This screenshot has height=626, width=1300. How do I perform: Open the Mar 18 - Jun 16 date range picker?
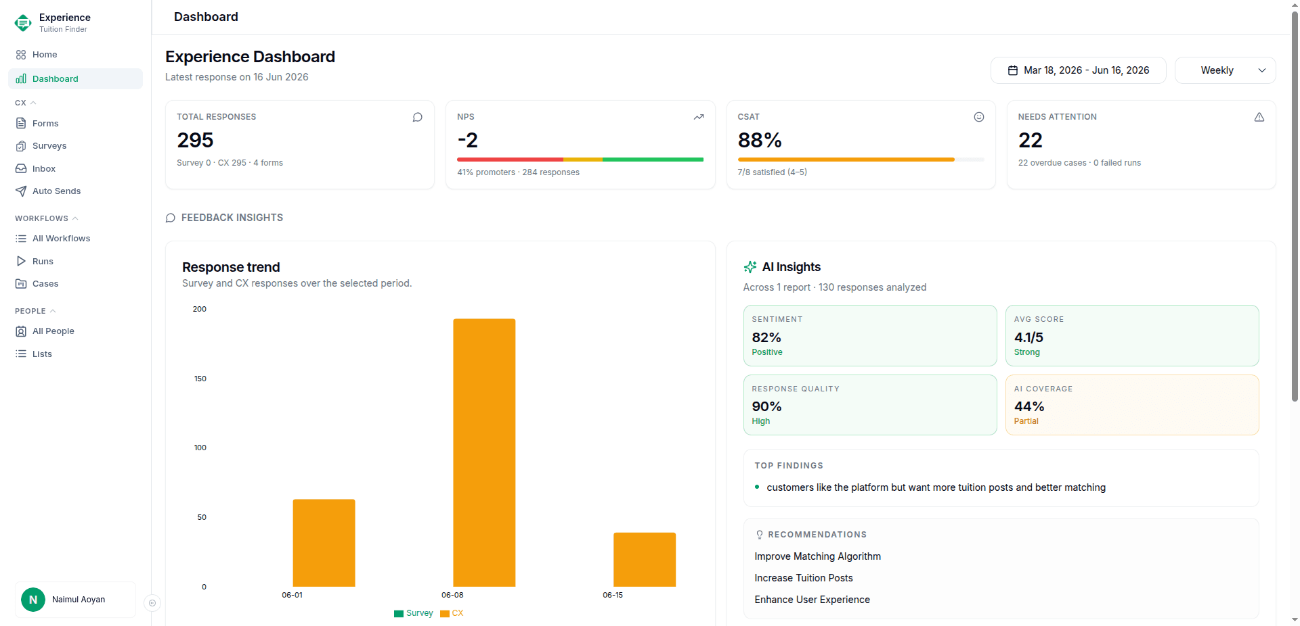tap(1078, 70)
